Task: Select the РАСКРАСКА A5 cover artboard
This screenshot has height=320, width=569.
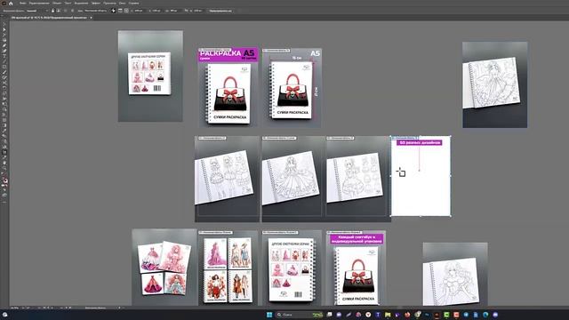Action: (x=228, y=87)
